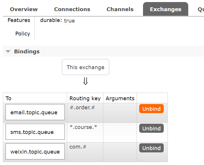Image resolution: width=204 pixels, height=165 pixels.
Task: Click the *.course.* routing key cell
Action: 83,127
